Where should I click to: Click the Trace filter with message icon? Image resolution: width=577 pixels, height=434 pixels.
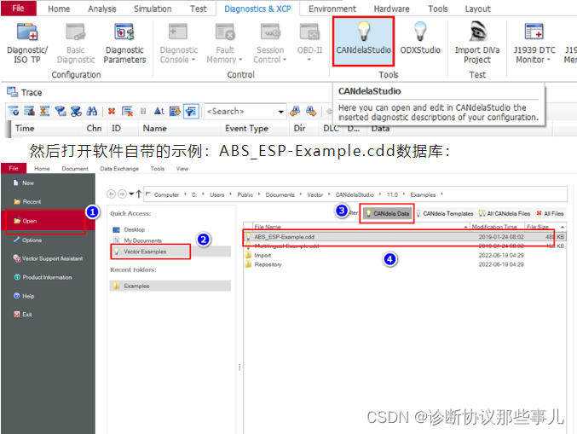[x=60, y=111]
